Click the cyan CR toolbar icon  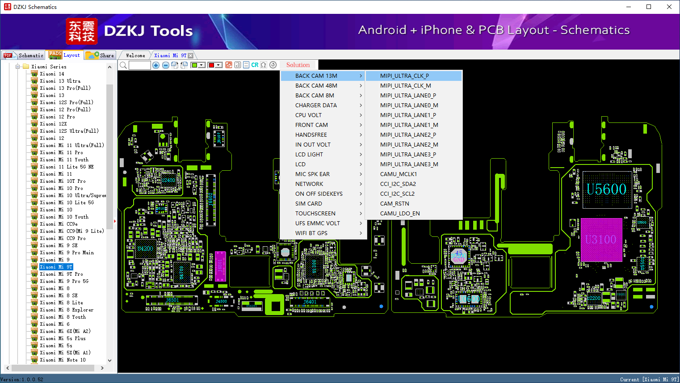(255, 65)
